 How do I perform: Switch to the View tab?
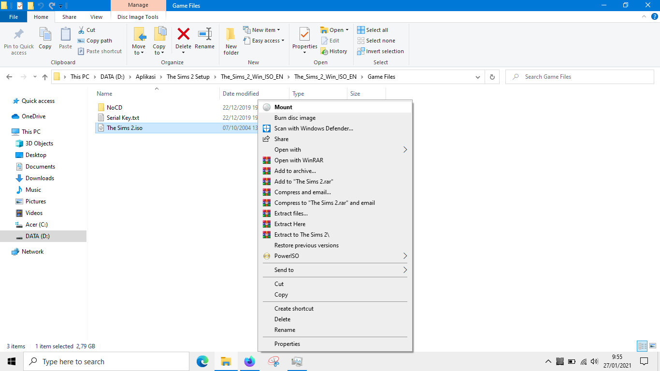(x=96, y=17)
